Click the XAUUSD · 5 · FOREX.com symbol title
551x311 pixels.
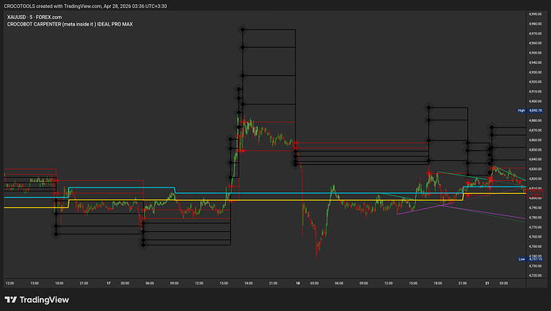(34, 17)
